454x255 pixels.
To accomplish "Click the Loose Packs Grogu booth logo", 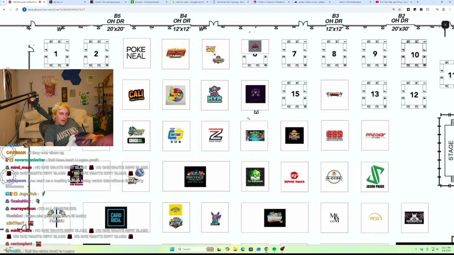I will click(136, 136).
